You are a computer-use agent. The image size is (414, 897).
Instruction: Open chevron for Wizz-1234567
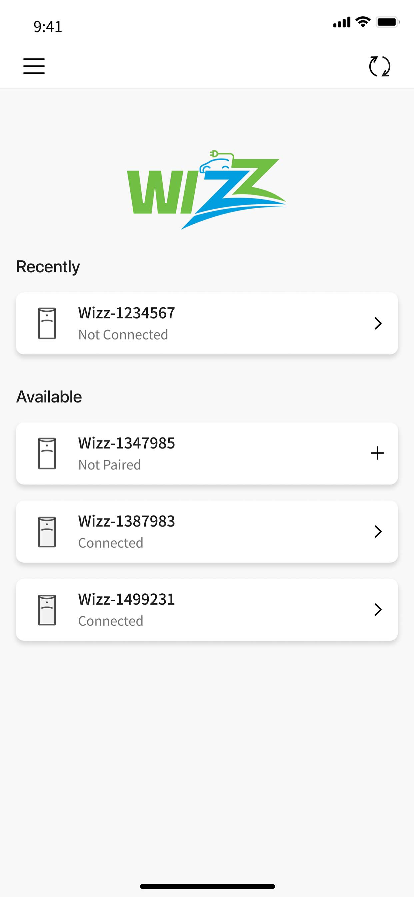pos(378,323)
